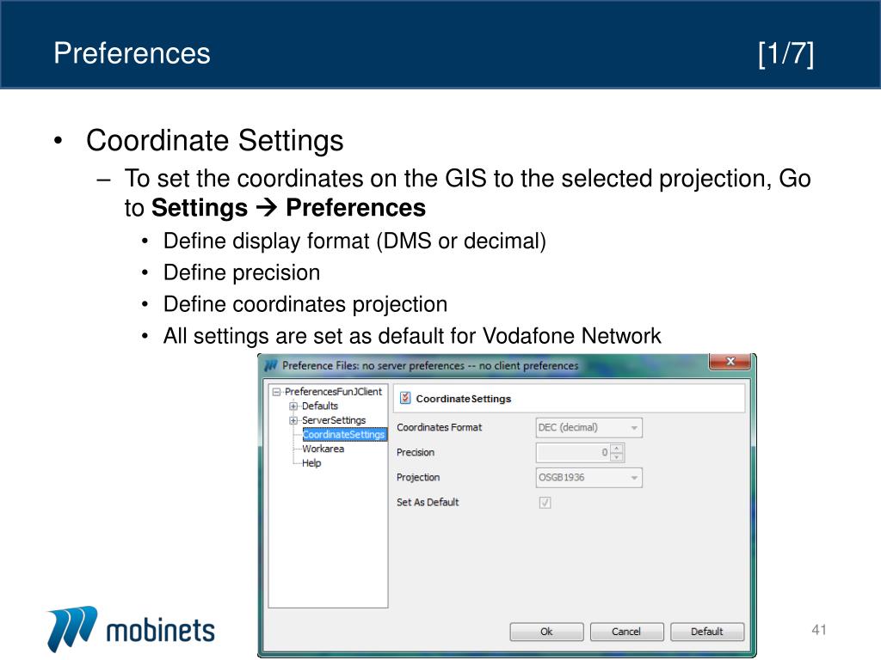Open the Projection OSGB1936 dropdown
The width and height of the screenshot is (881, 660).
pos(588,478)
